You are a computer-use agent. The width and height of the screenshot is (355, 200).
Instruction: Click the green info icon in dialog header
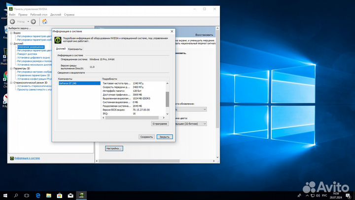pyautogui.click(x=58, y=40)
